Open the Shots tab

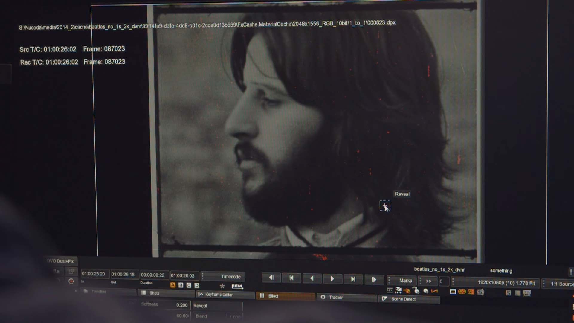[x=154, y=293]
